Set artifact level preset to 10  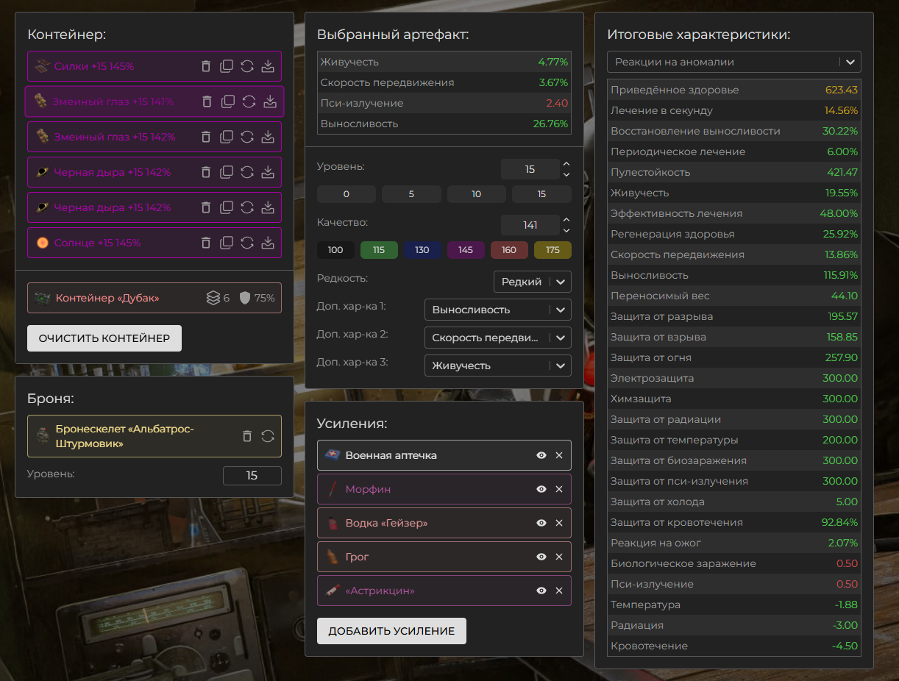pyautogui.click(x=476, y=194)
